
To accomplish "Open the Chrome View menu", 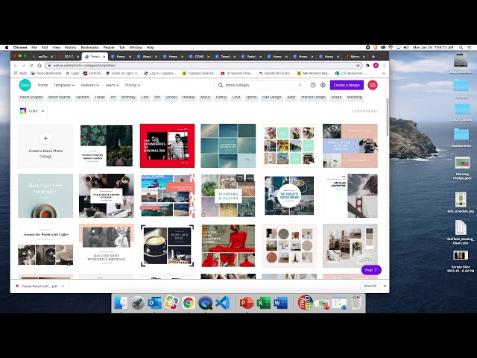I will tap(57, 48).
